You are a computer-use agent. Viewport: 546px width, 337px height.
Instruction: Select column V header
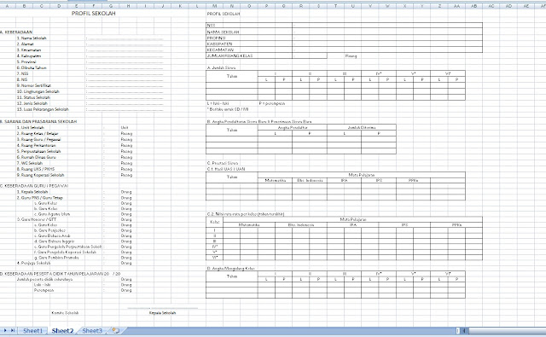coord(369,6)
